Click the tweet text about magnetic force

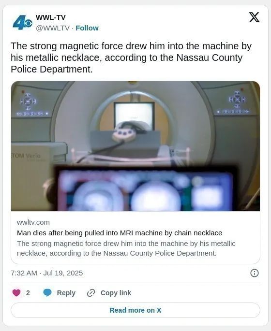coord(131,58)
